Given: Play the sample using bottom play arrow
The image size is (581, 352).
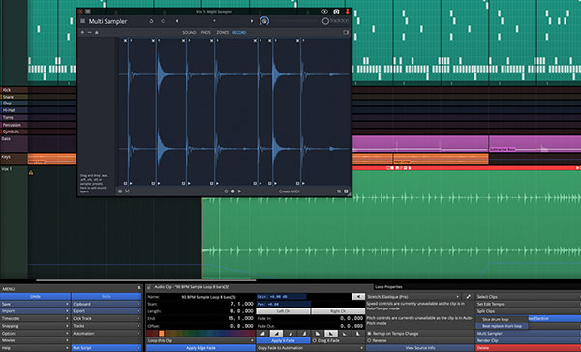Looking at the screenshot, I should (240, 191).
